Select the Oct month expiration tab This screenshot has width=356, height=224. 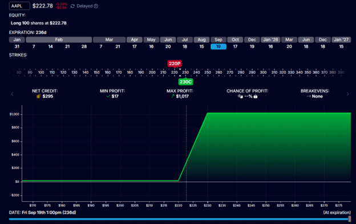[x=235, y=40]
